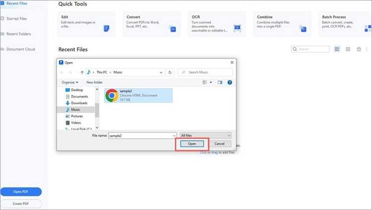Open the All files type dropdown

(x=205, y=136)
